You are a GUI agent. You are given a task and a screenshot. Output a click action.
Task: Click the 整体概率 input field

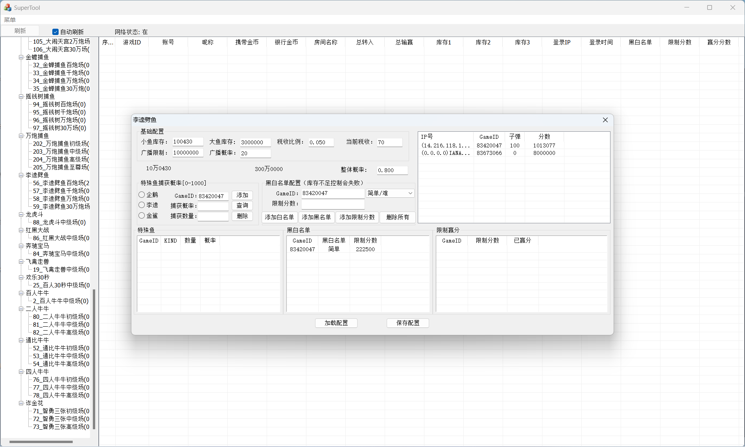click(x=392, y=170)
